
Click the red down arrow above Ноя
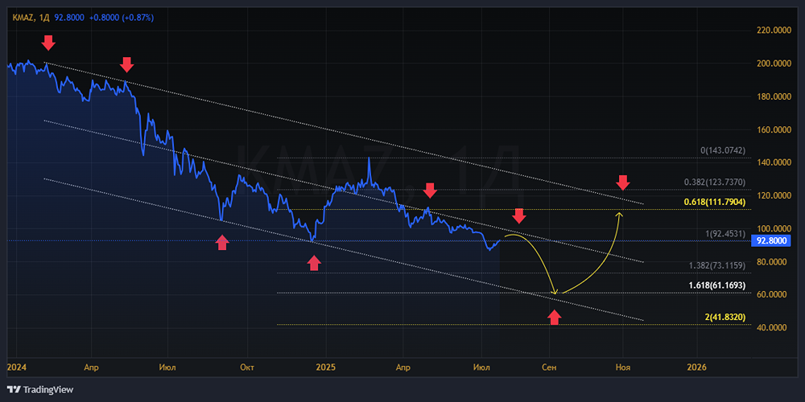(x=623, y=182)
